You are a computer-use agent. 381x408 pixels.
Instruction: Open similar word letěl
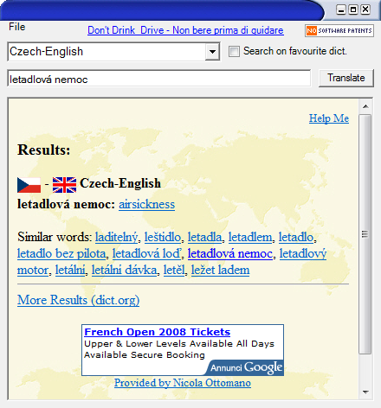pyautogui.click(x=174, y=270)
